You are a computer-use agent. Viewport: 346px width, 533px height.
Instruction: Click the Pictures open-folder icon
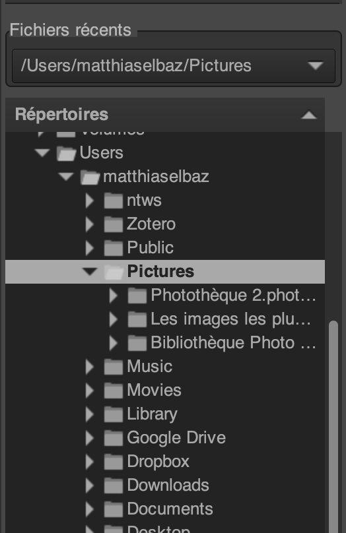coord(114,272)
